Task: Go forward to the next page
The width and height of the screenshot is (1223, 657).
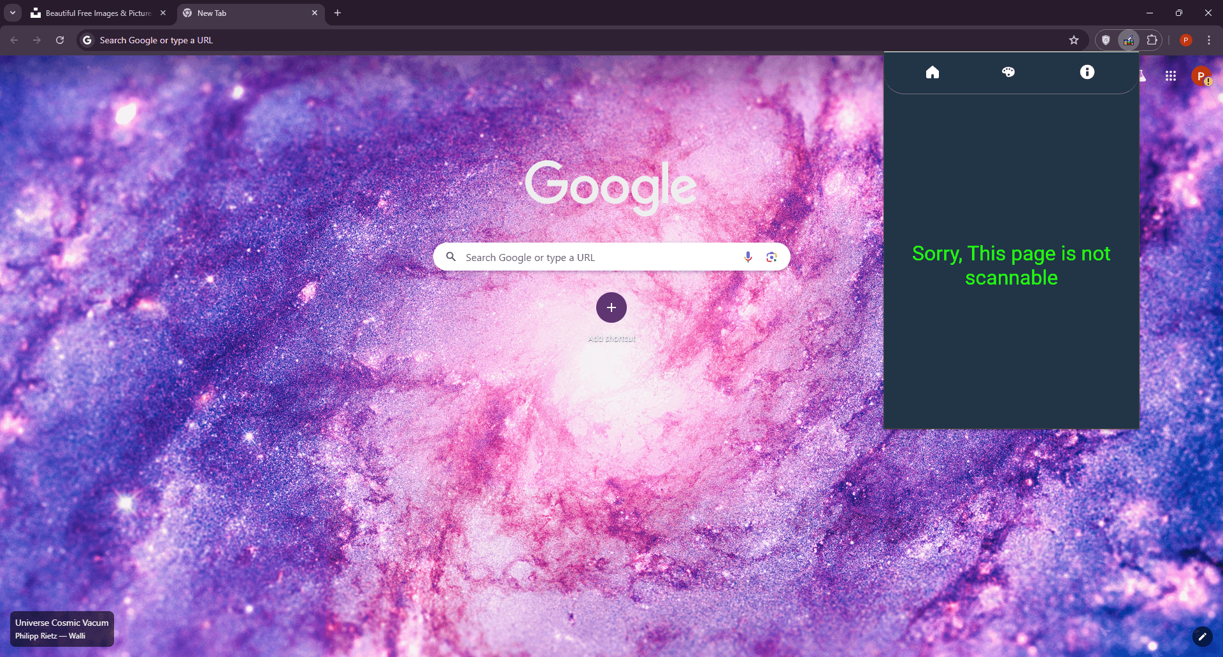Action: click(37, 40)
